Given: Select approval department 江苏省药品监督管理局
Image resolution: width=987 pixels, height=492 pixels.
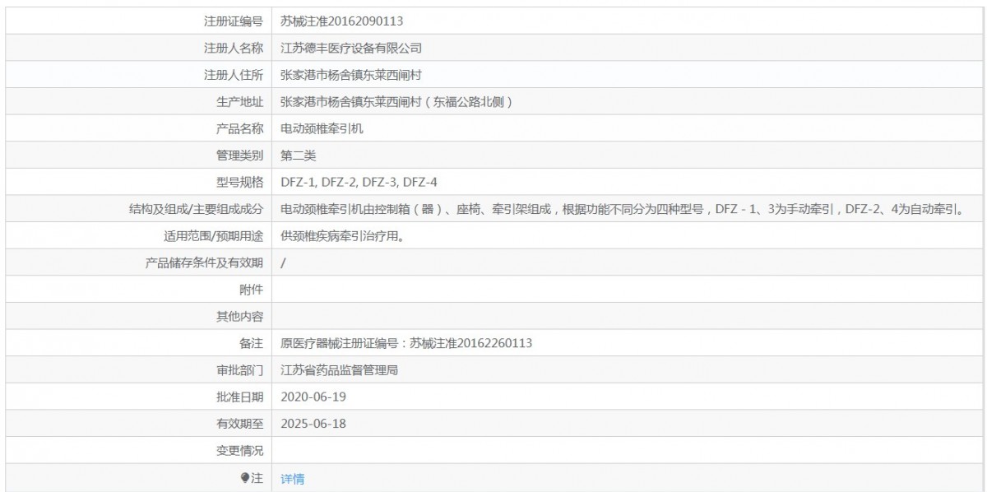Looking at the screenshot, I should pyautogui.click(x=340, y=370).
